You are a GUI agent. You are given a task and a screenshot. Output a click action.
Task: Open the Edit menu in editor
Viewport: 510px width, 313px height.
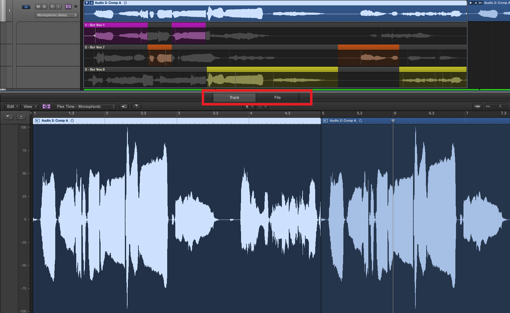click(x=12, y=107)
